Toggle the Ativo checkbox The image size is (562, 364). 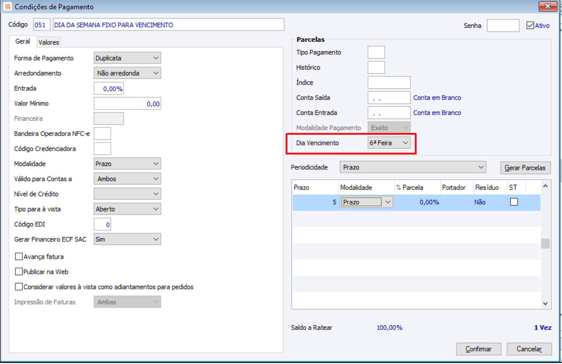[530, 25]
